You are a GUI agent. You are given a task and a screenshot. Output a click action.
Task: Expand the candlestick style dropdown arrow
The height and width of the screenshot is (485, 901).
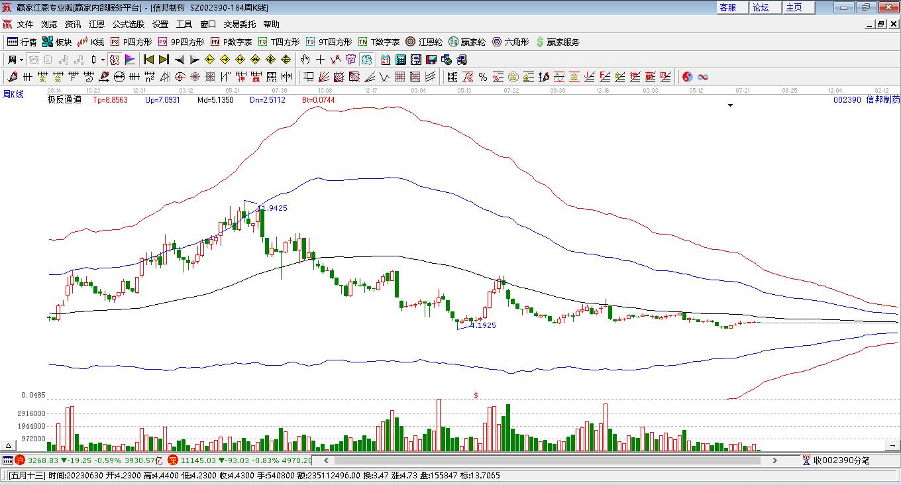tap(103, 60)
